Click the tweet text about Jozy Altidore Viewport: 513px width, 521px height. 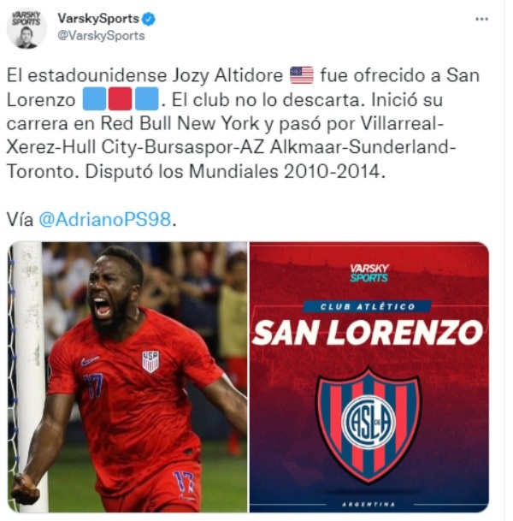[x=243, y=123]
